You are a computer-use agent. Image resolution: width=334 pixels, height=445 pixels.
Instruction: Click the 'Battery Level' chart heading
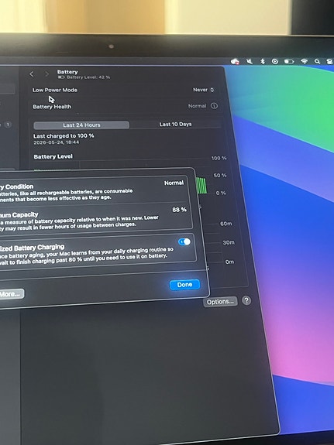click(x=53, y=156)
